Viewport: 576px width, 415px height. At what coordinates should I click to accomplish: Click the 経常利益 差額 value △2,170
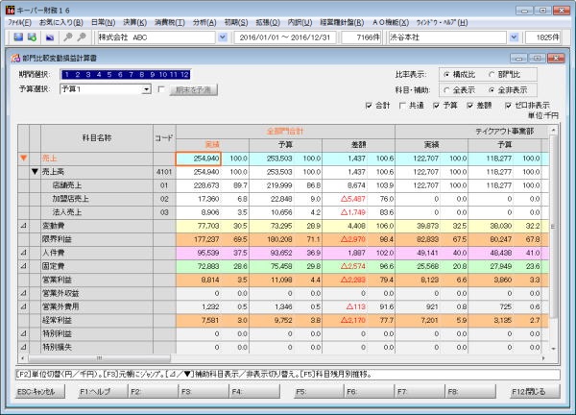(x=352, y=320)
